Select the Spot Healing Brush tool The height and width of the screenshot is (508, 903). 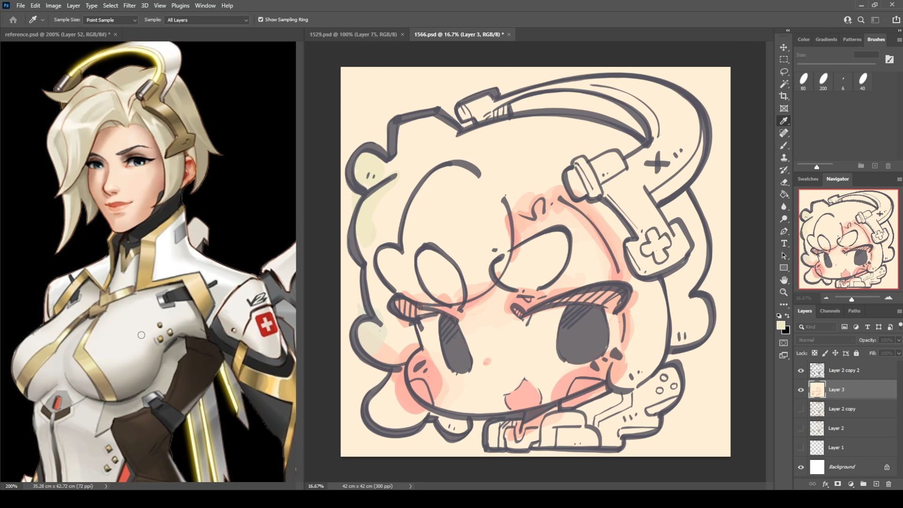coord(784,133)
